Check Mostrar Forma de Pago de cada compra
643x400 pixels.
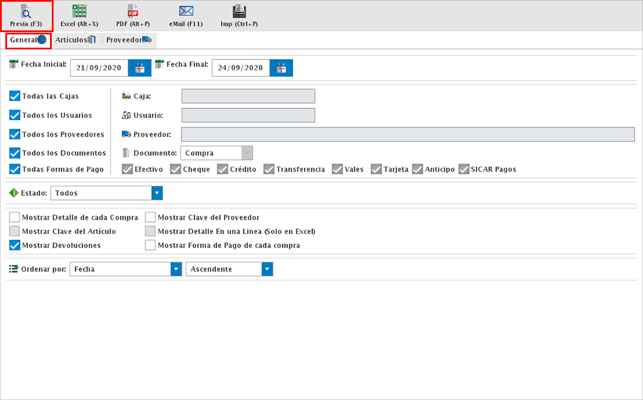151,245
